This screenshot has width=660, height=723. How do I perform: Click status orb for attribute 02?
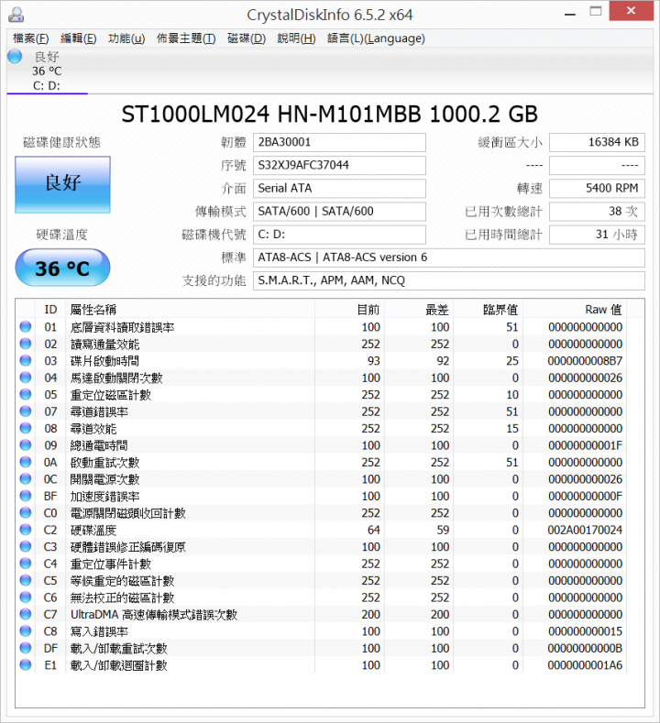pos(26,344)
